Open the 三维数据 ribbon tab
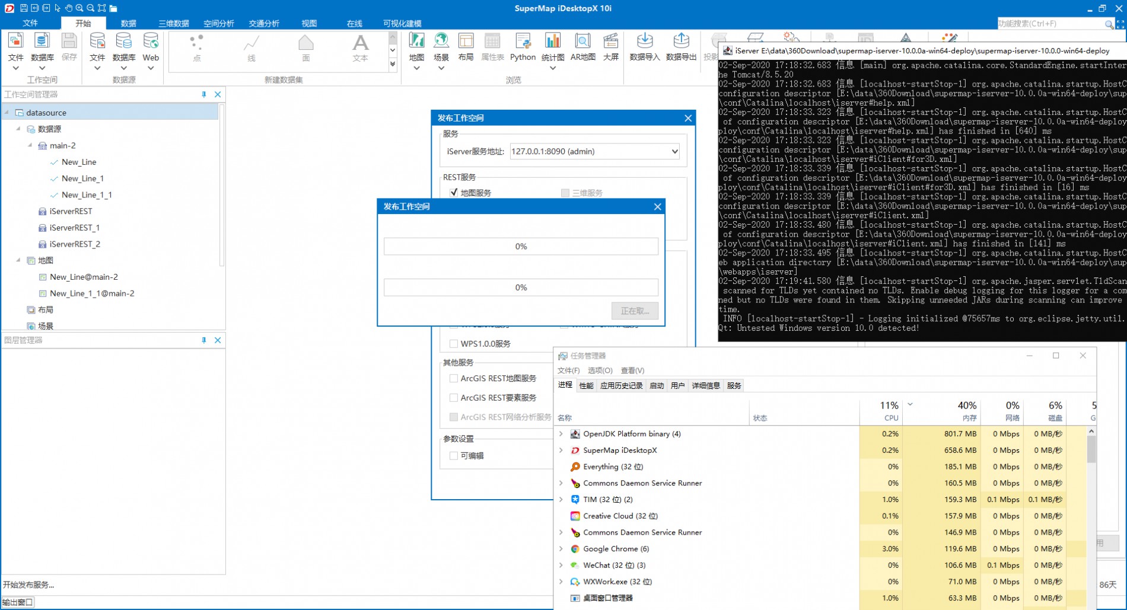The image size is (1127, 610). (x=173, y=23)
